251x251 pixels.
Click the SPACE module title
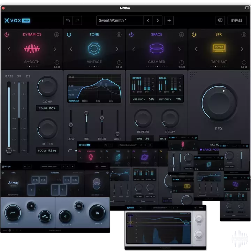pos(157,35)
